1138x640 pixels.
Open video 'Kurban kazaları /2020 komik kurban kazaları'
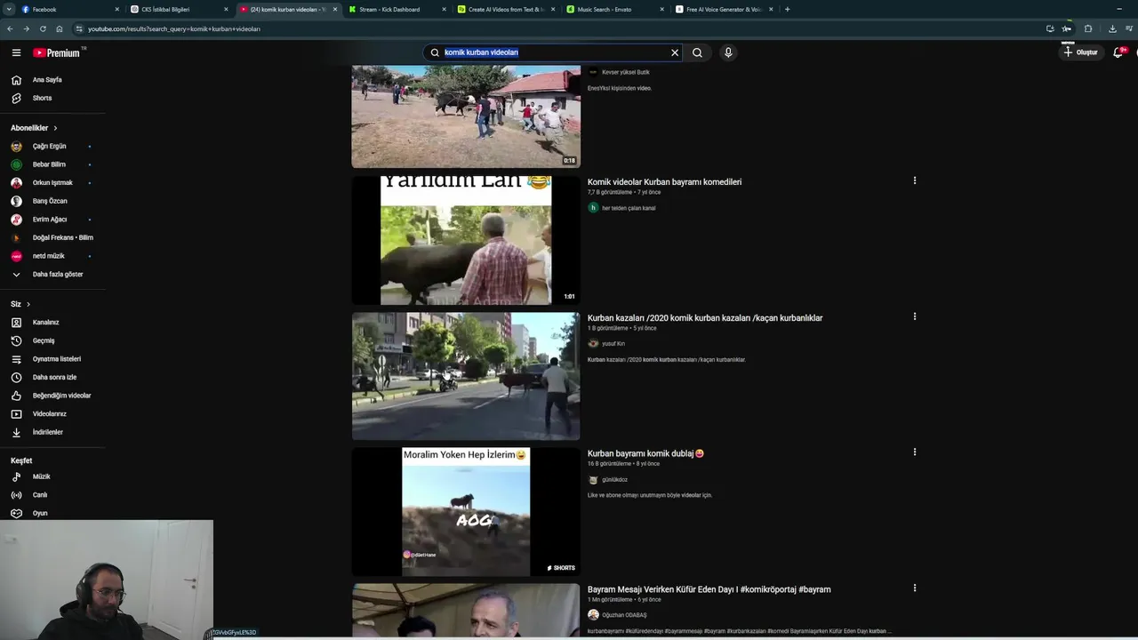point(705,318)
